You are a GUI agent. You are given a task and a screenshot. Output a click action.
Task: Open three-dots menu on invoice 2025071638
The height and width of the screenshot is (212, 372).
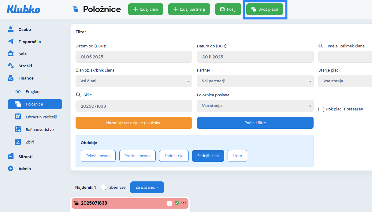pyautogui.click(x=184, y=203)
